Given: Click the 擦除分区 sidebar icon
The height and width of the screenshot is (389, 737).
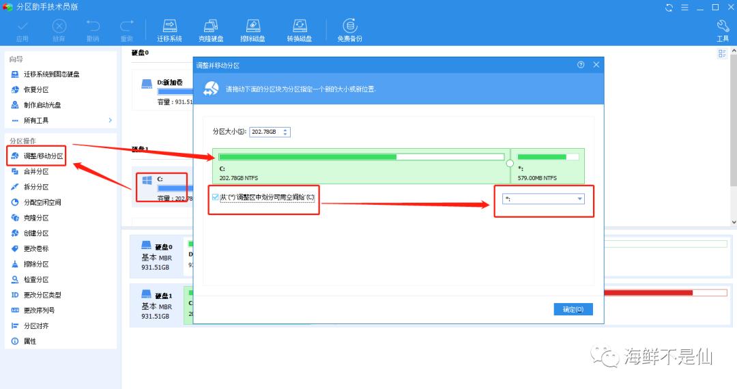Looking at the screenshot, I should point(14,264).
